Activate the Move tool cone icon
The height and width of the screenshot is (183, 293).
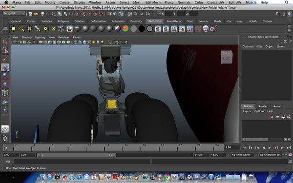pos(5,67)
